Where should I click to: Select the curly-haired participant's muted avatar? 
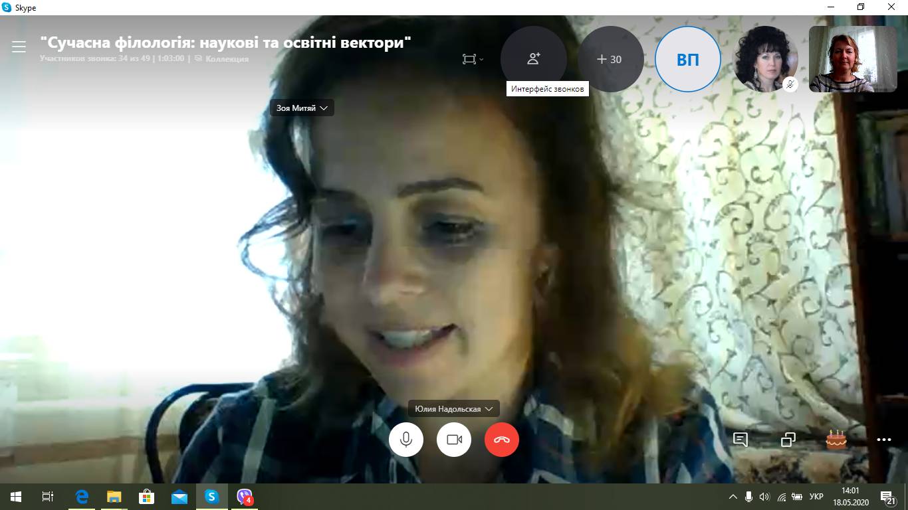tap(764, 58)
